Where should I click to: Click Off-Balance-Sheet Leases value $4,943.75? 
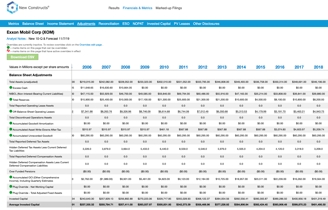coord(318,112)
